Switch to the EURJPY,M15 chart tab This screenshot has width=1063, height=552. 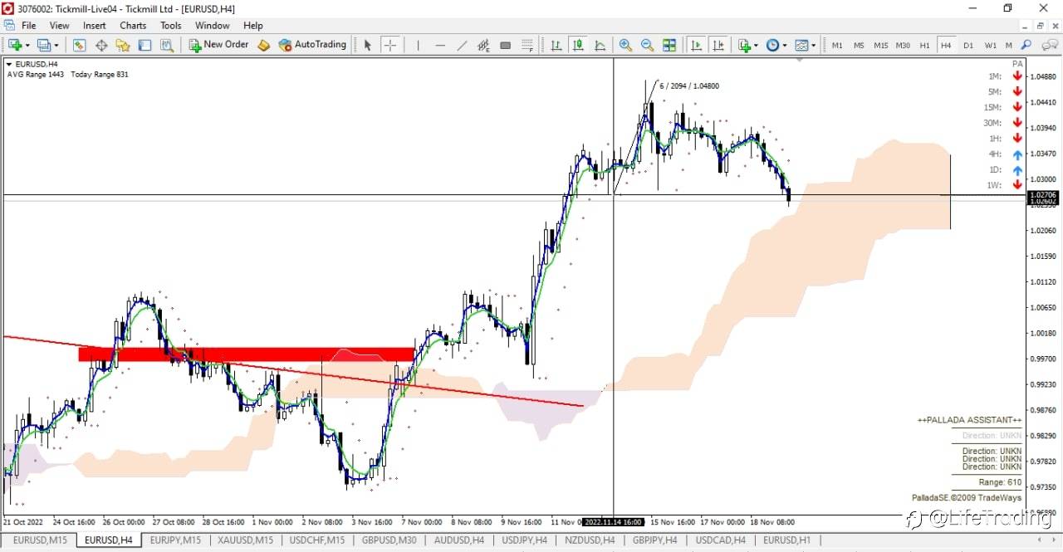(x=175, y=540)
